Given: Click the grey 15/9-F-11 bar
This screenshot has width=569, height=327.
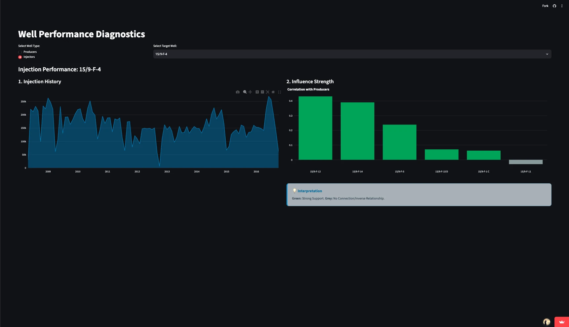Looking at the screenshot, I should [526, 162].
